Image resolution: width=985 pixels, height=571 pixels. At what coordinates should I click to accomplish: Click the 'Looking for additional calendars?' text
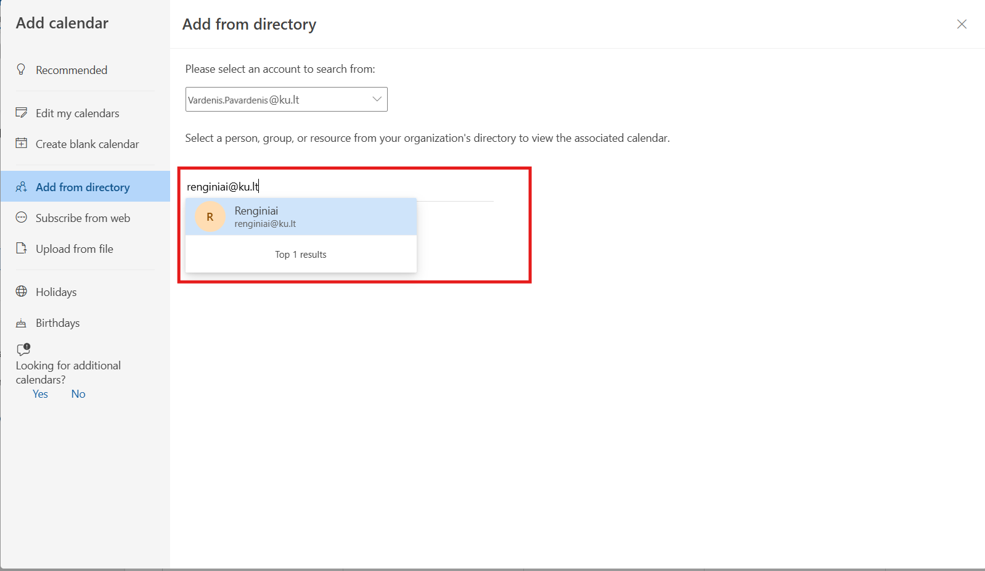(68, 372)
